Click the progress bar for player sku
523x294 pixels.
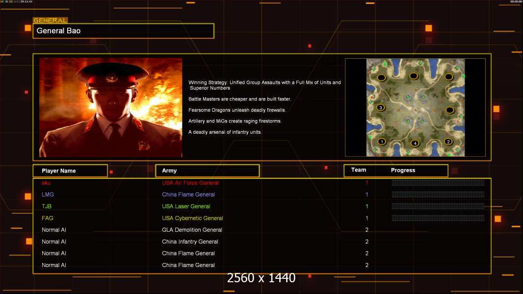pos(438,183)
